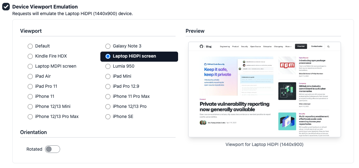The width and height of the screenshot is (359, 168).
Task: Pick iPad Pro 12.9 viewport
Action: 108,87
